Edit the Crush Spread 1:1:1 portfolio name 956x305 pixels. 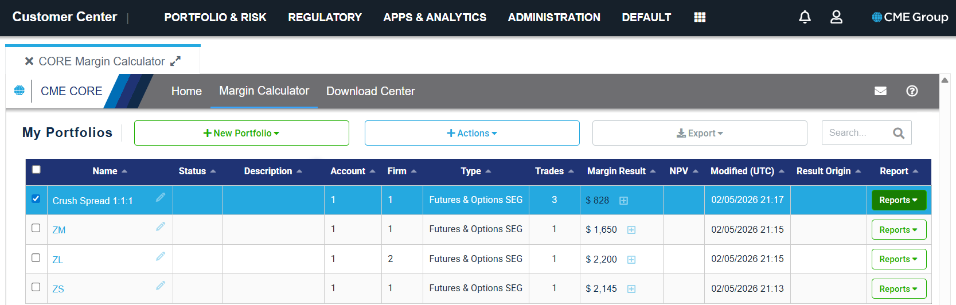(x=161, y=197)
